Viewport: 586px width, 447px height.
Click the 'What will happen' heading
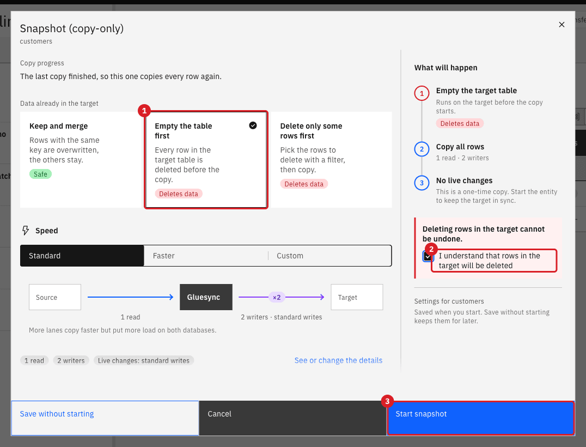pos(445,68)
